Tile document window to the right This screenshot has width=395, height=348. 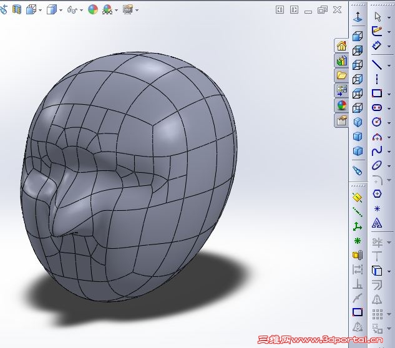click(x=294, y=10)
